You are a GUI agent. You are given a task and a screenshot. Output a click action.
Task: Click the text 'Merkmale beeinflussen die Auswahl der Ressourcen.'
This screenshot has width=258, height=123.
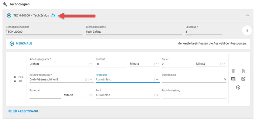(212, 44)
